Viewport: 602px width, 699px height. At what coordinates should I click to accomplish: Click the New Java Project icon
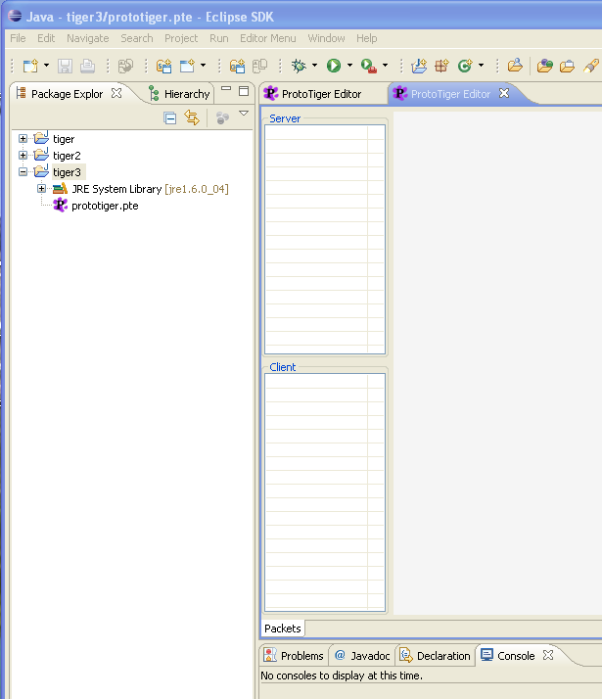(419, 66)
